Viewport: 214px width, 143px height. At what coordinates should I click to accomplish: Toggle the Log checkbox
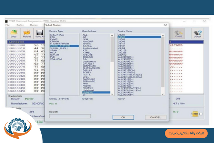point(201,114)
